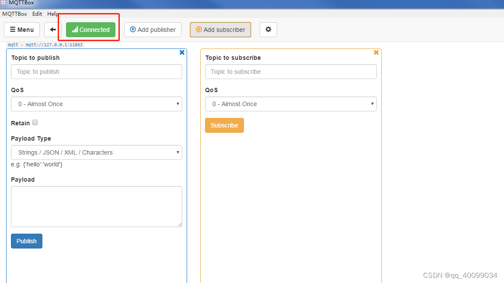
Task: Click Add publisher button
Action: 153,30
